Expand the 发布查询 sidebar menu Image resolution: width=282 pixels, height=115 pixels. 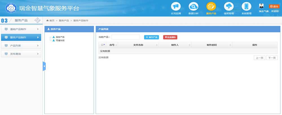tap(21, 54)
